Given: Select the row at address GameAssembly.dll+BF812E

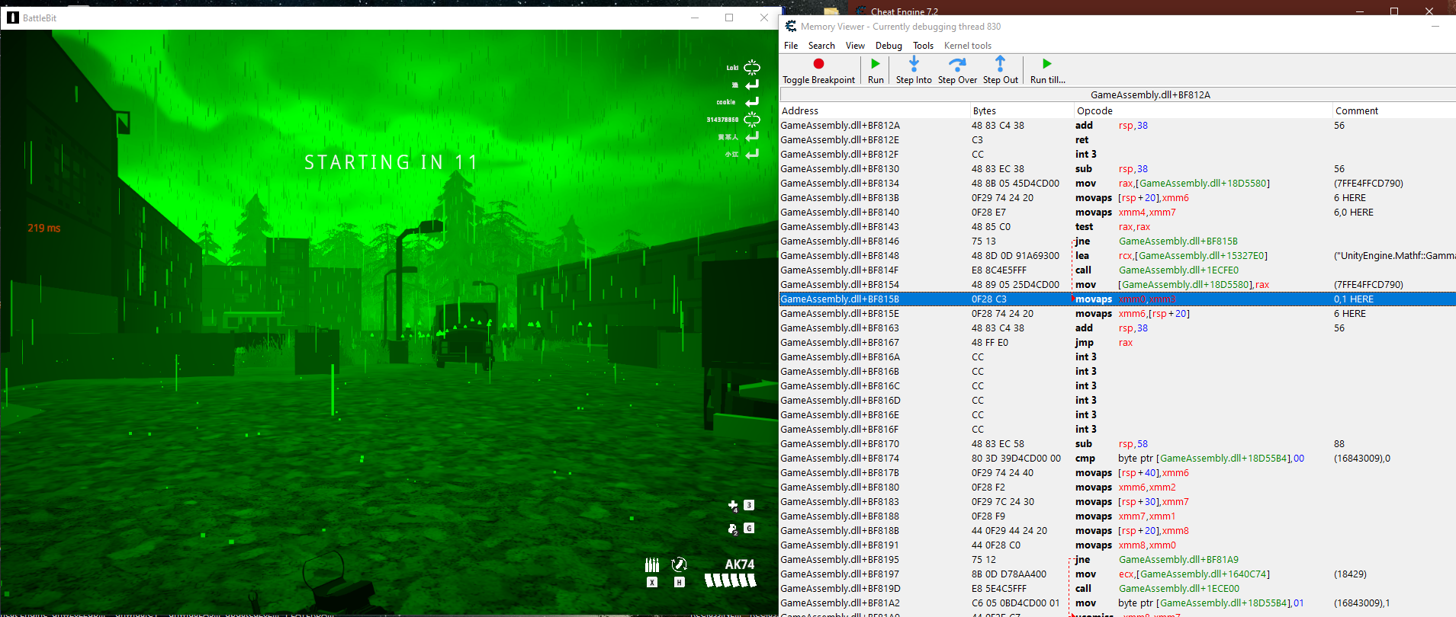Looking at the screenshot, I should click(1117, 140).
